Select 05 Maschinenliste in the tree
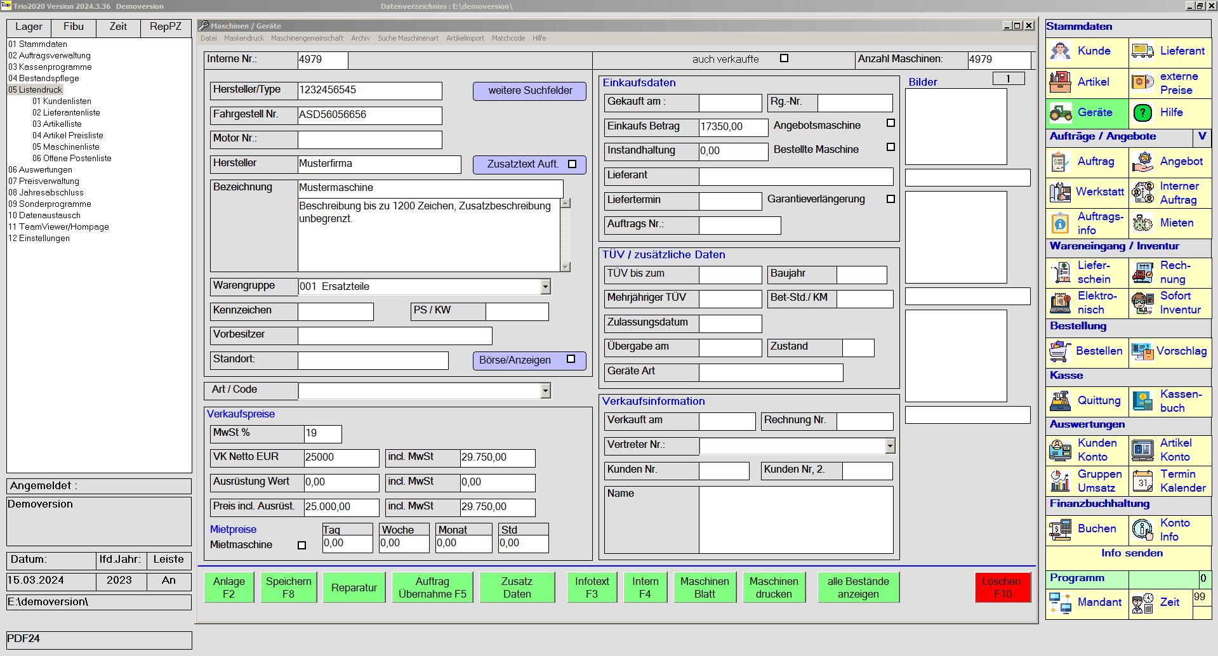The height and width of the screenshot is (656, 1218). pos(66,147)
